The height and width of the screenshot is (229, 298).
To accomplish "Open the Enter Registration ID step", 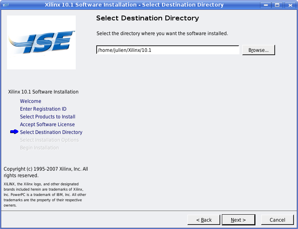I will pyautogui.click(x=43, y=109).
